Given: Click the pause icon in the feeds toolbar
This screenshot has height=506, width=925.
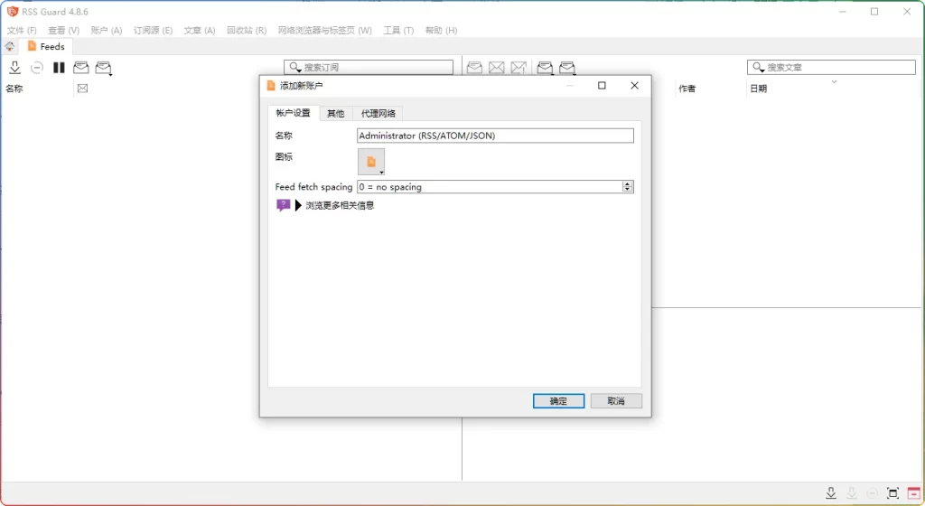Looking at the screenshot, I should coord(59,68).
